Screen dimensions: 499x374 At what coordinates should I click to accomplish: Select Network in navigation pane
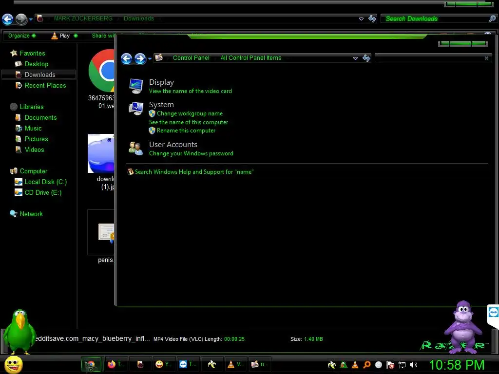coord(31,214)
